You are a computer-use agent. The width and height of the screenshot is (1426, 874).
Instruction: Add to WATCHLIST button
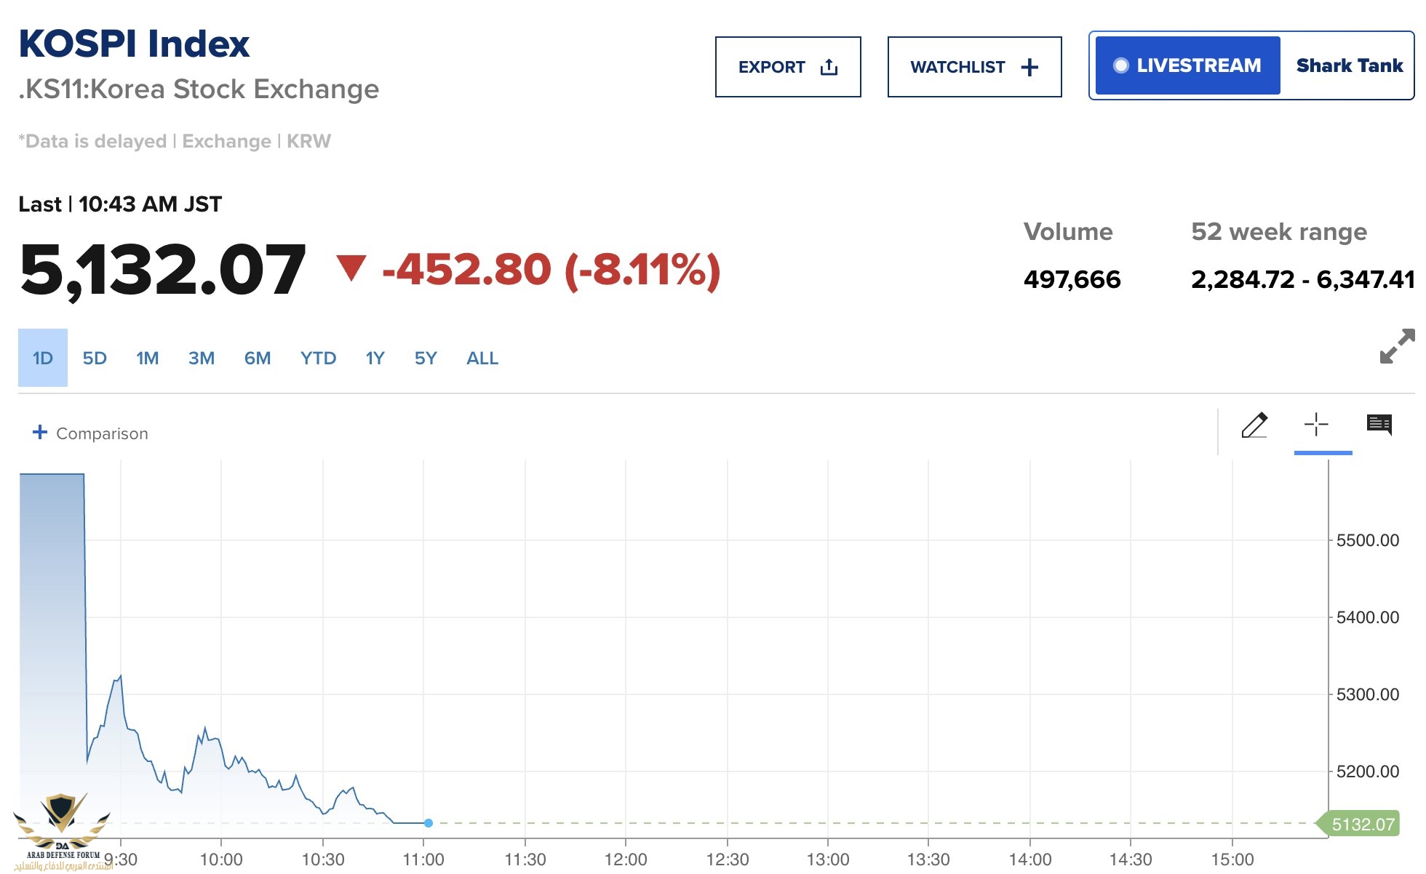coord(974,67)
